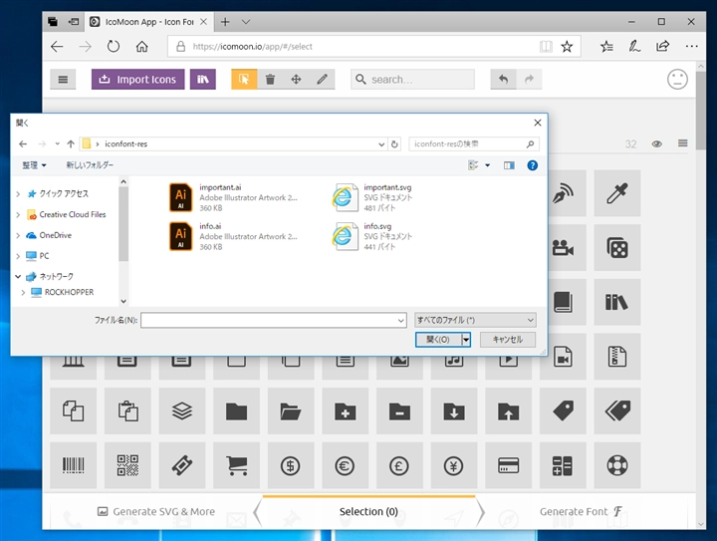Pick the Move tool with four arrows
The width and height of the screenshot is (717, 541).
296,79
